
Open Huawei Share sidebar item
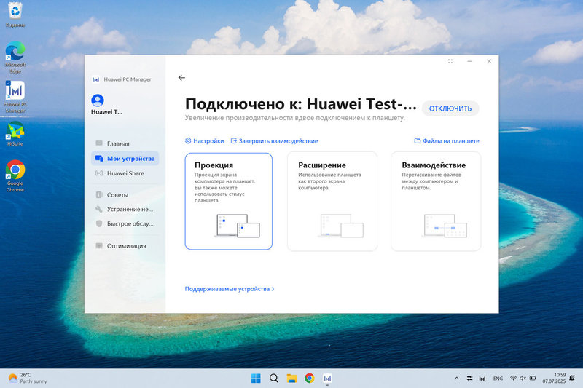point(125,173)
